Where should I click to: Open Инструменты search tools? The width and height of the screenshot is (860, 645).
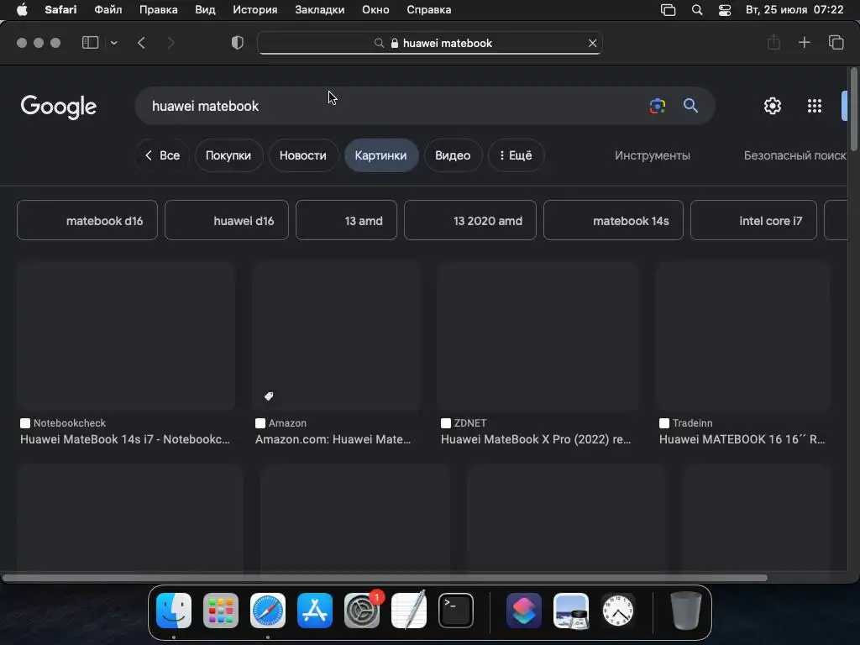652,155
